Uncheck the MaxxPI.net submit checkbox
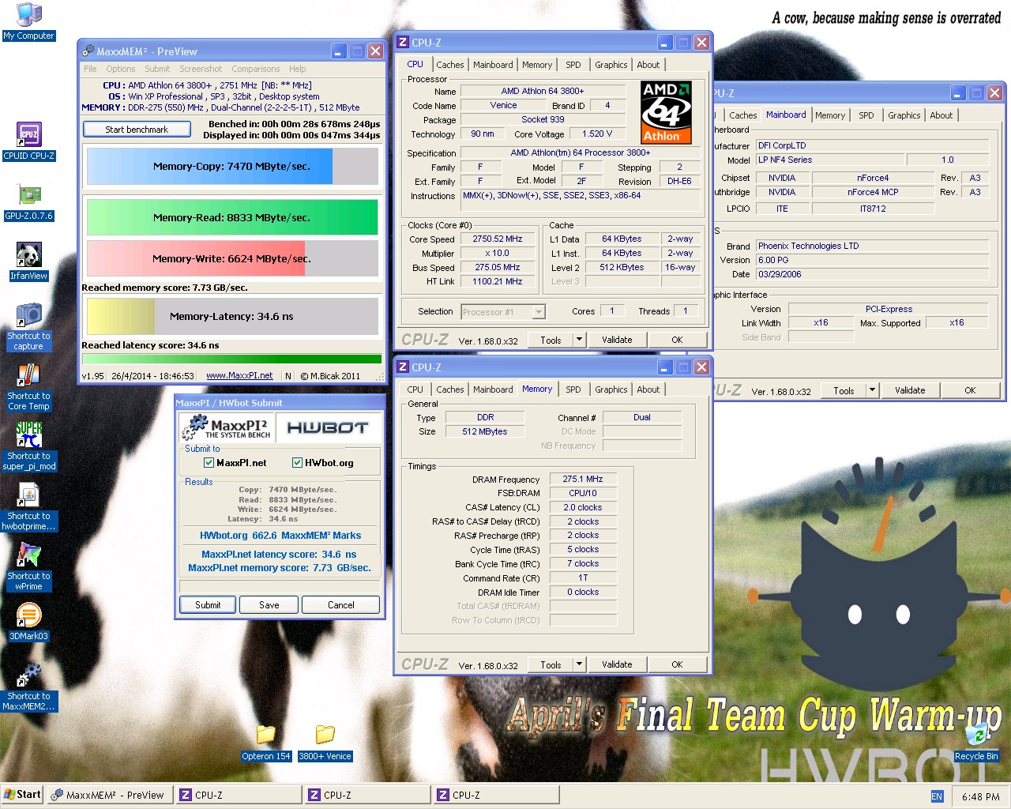1011x809 pixels. click(209, 463)
